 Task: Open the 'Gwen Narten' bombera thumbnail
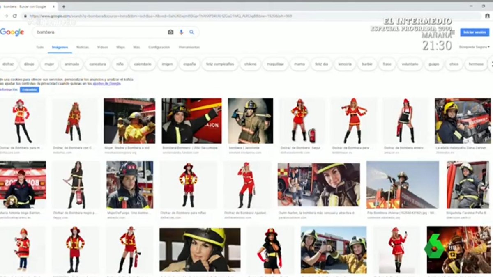[319, 185]
